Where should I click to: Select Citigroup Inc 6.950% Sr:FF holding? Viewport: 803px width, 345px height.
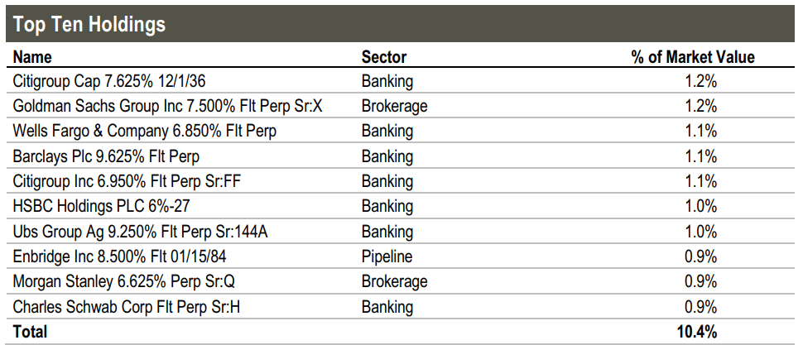click(x=127, y=181)
